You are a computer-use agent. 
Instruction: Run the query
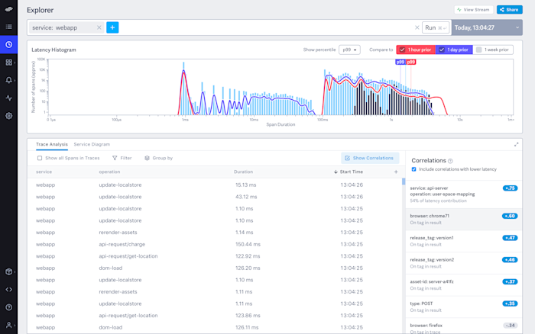(x=436, y=27)
